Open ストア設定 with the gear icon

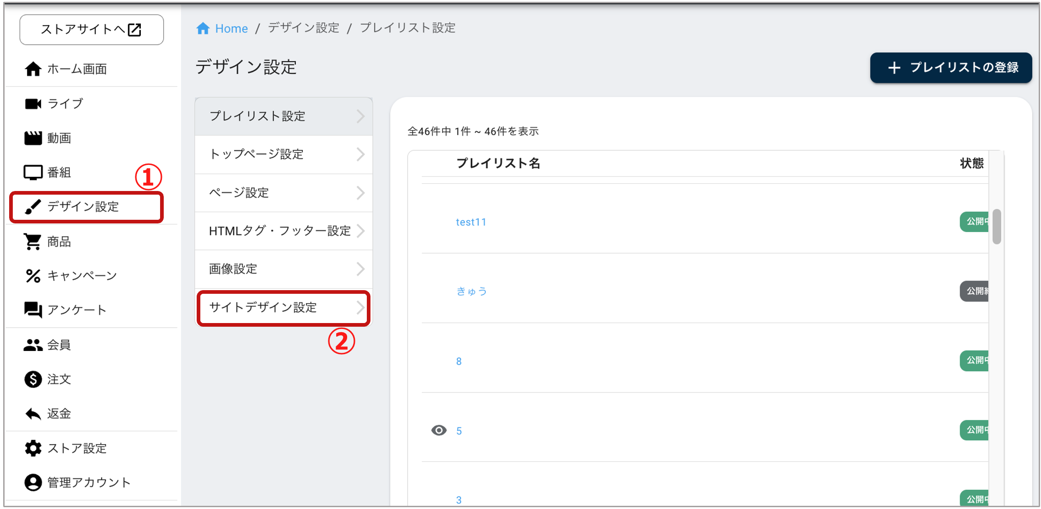click(x=32, y=448)
